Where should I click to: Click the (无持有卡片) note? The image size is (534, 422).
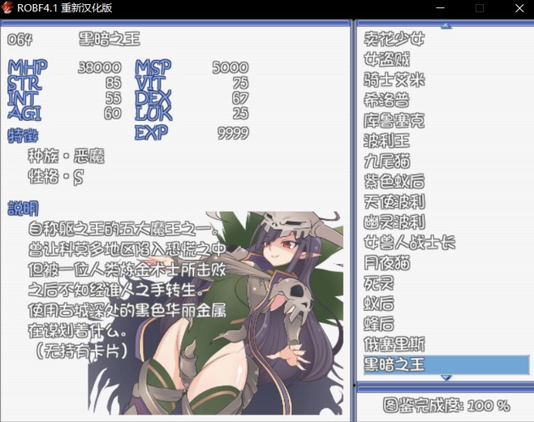[82, 351]
